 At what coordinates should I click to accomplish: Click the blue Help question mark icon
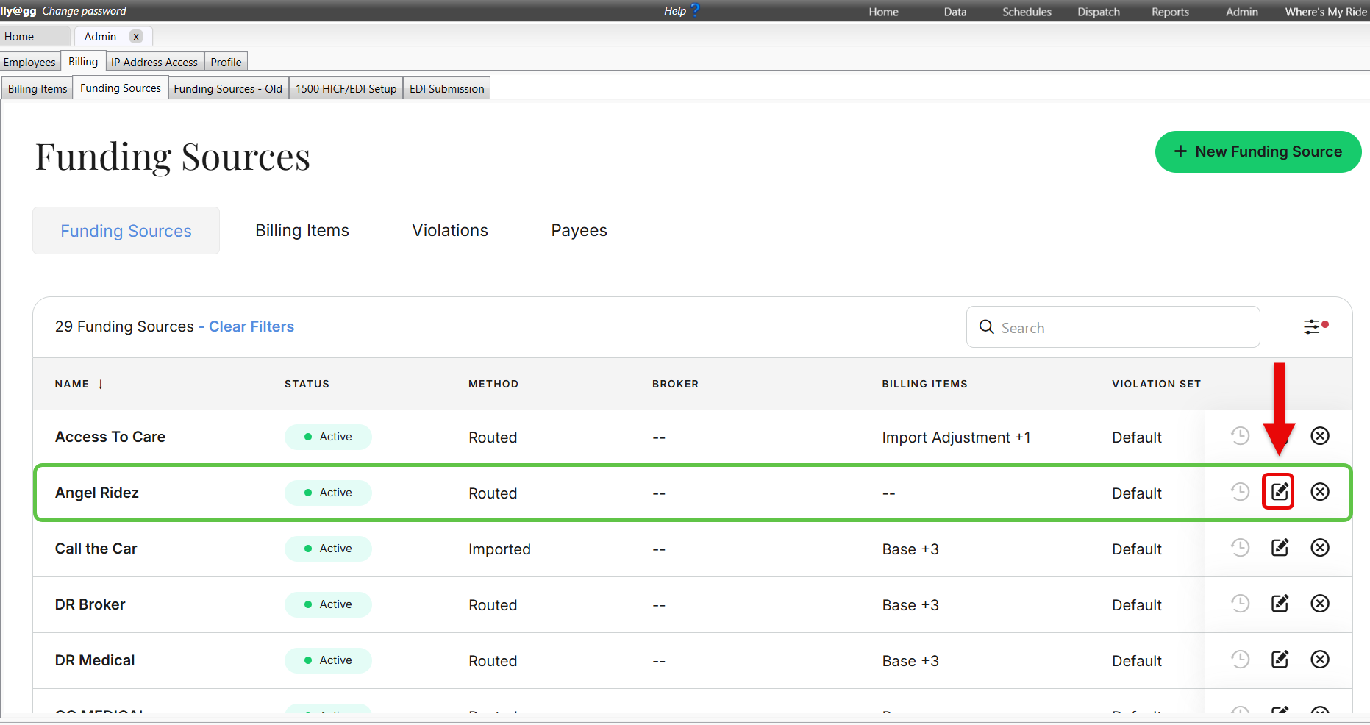click(x=695, y=10)
